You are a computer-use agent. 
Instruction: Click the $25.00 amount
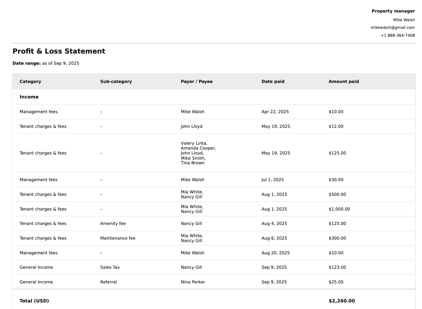336,282
